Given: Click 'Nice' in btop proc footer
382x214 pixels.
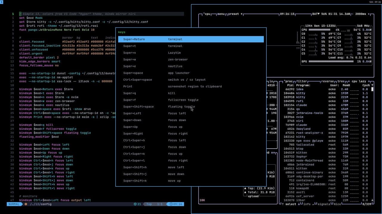Looking at the screenshot, I should 338,204.
